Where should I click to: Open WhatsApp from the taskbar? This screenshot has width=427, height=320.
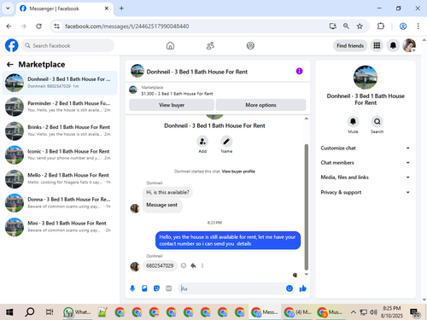point(77,312)
